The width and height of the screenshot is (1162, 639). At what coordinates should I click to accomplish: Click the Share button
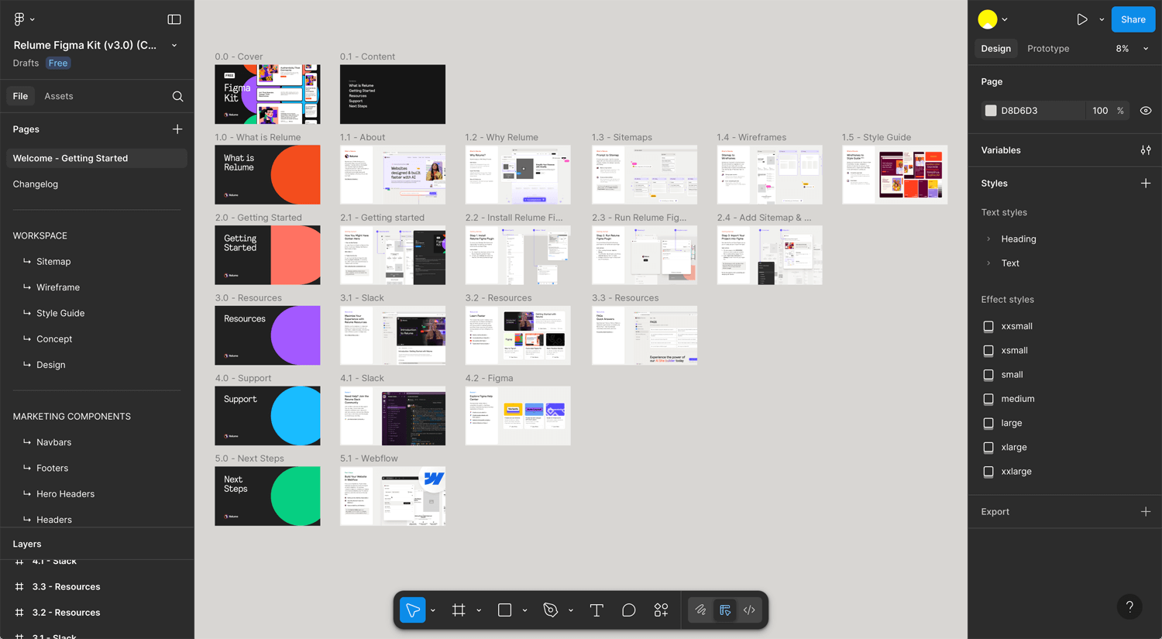click(1133, 19)
